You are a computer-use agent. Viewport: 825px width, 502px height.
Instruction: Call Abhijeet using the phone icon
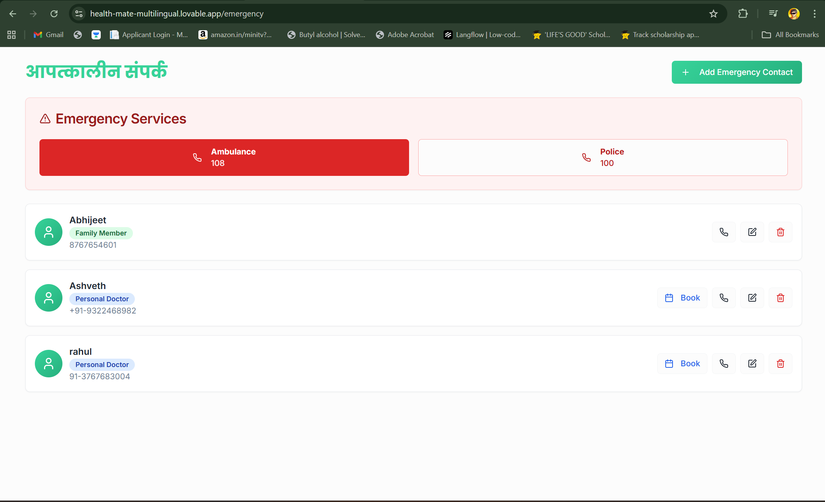724,232
